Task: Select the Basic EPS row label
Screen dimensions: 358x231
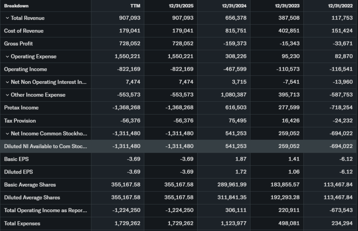Action: tap(16, 159)
